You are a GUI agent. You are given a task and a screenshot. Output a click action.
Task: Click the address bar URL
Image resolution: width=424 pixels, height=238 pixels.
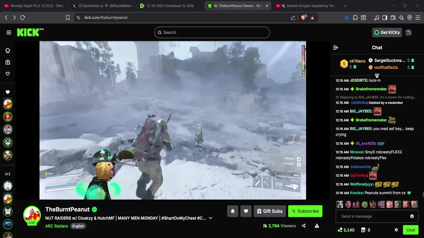tap(106, 18)
